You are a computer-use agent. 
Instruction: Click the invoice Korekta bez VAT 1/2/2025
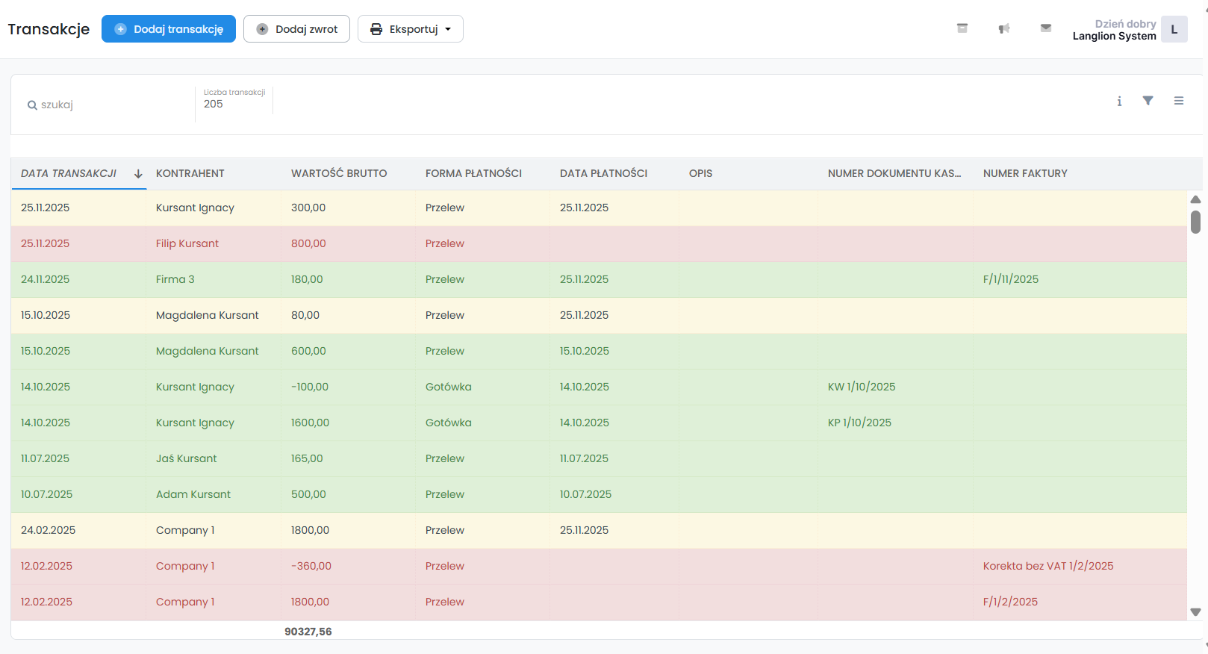click(1048, 566)
